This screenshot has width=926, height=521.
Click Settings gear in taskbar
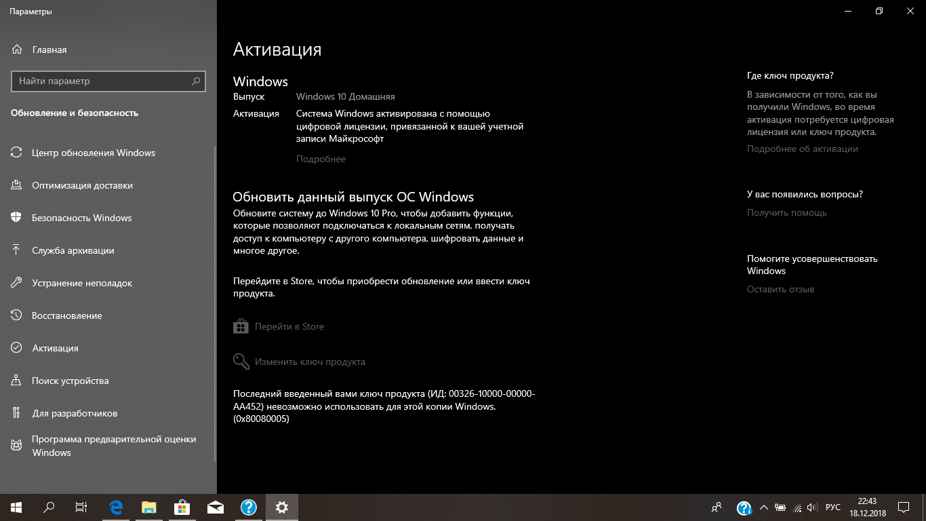point(282,507)
